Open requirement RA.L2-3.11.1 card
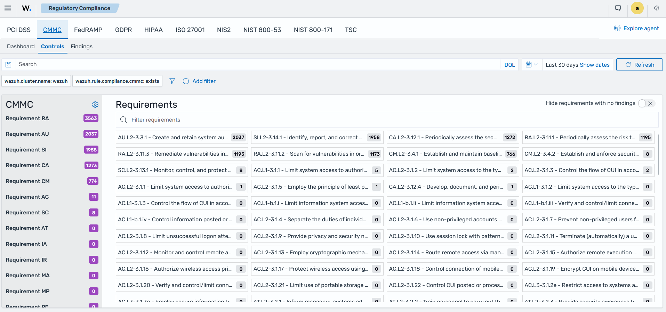 [588, 138]
